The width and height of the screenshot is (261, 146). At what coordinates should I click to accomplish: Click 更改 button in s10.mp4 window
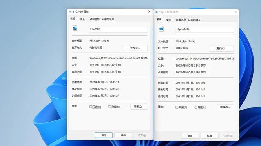(x=135, y=48)
